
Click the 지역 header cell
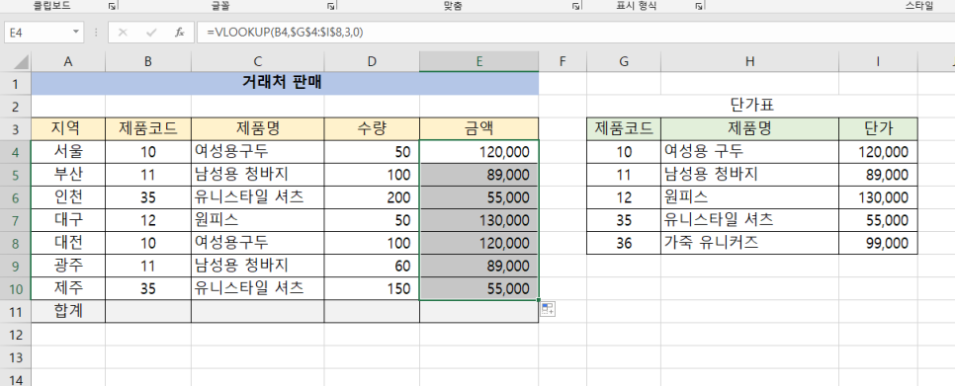pyautogui.click(x=68, y=128)
